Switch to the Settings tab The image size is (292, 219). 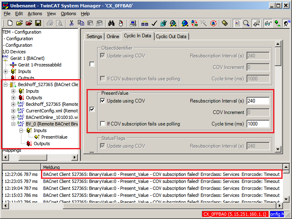coord(94,36)
